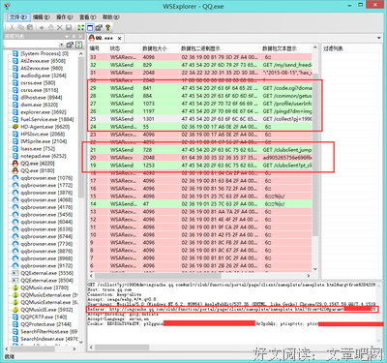Sort by the 数据包大小 column header
Viewport: 387px width, 363px height.
(160, 48)
